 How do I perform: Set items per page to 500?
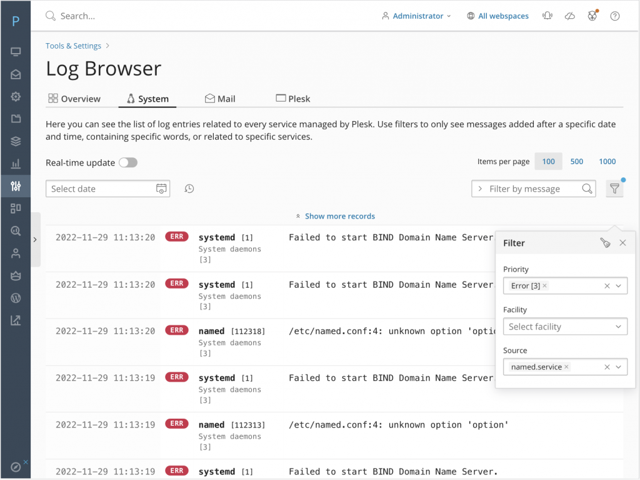(x=576, y=162)
